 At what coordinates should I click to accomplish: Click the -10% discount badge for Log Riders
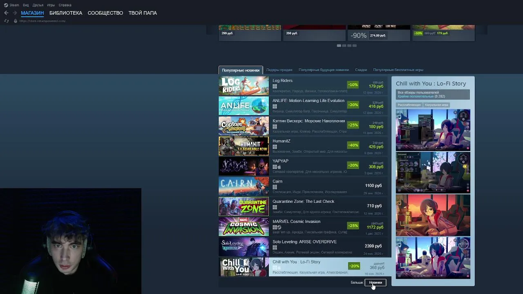pos(353,85)
